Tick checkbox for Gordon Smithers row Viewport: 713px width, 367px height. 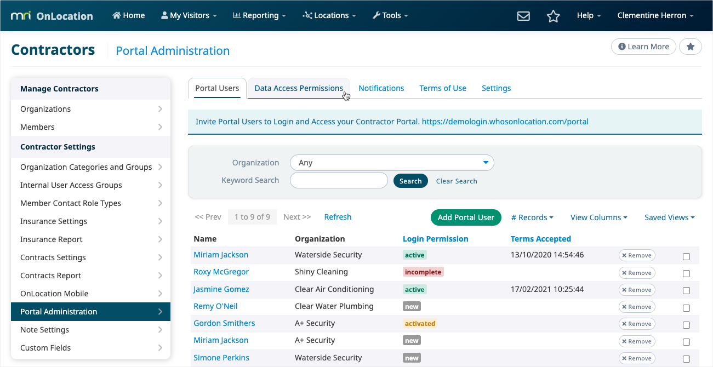point(686,325)
